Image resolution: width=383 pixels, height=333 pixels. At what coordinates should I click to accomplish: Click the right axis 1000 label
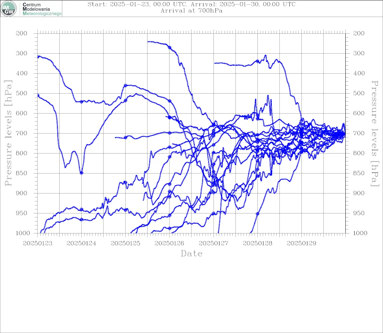pos(360,233)
